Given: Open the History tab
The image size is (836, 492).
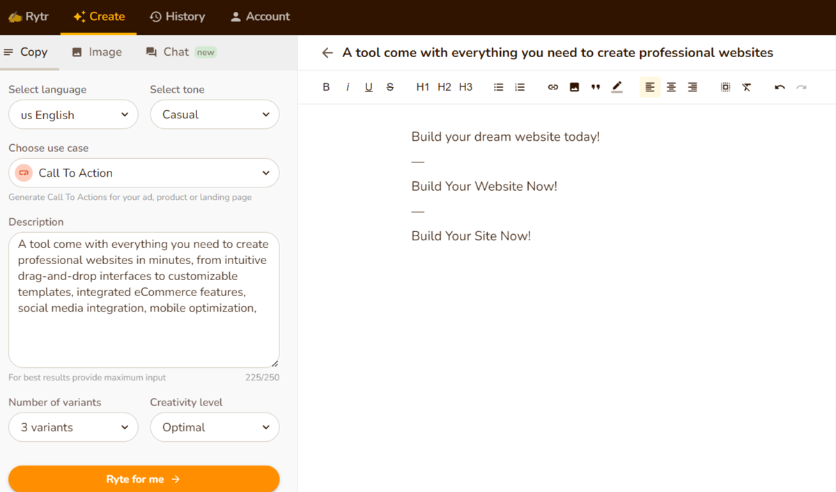Looking at the screenshot, I should 178,17.
